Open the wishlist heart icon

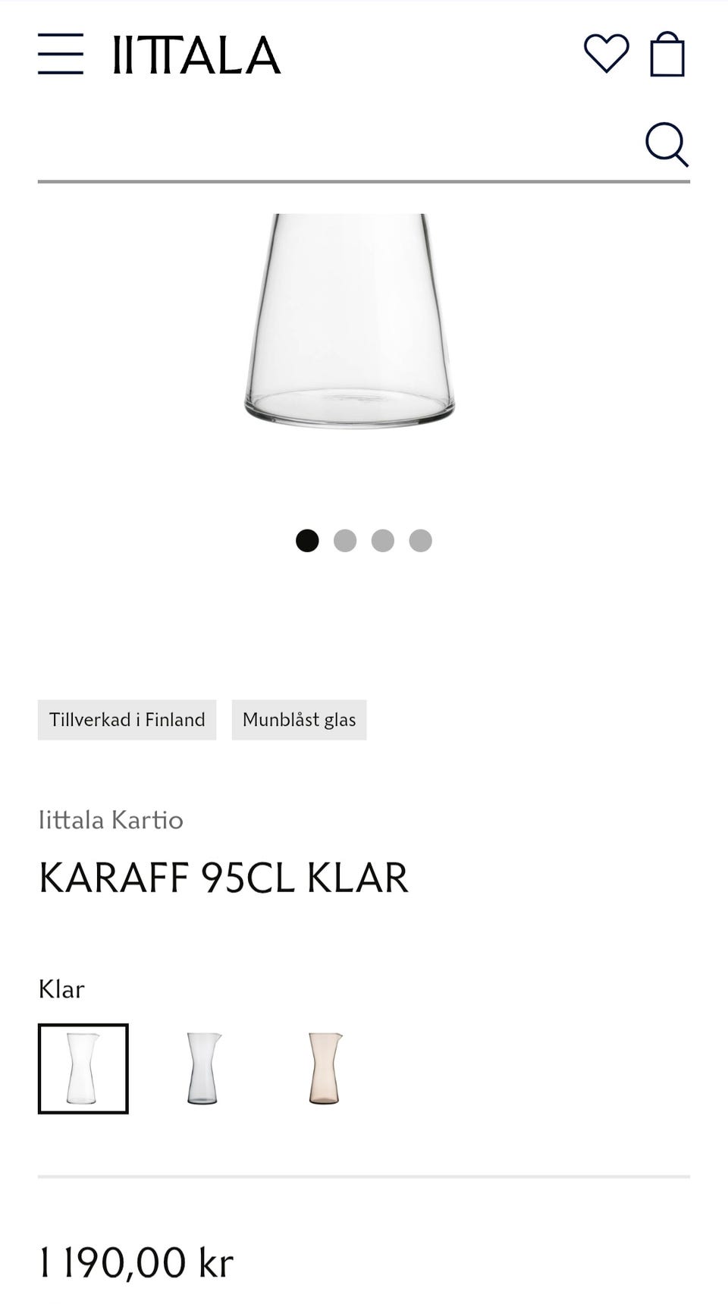(x=606, y=54)
